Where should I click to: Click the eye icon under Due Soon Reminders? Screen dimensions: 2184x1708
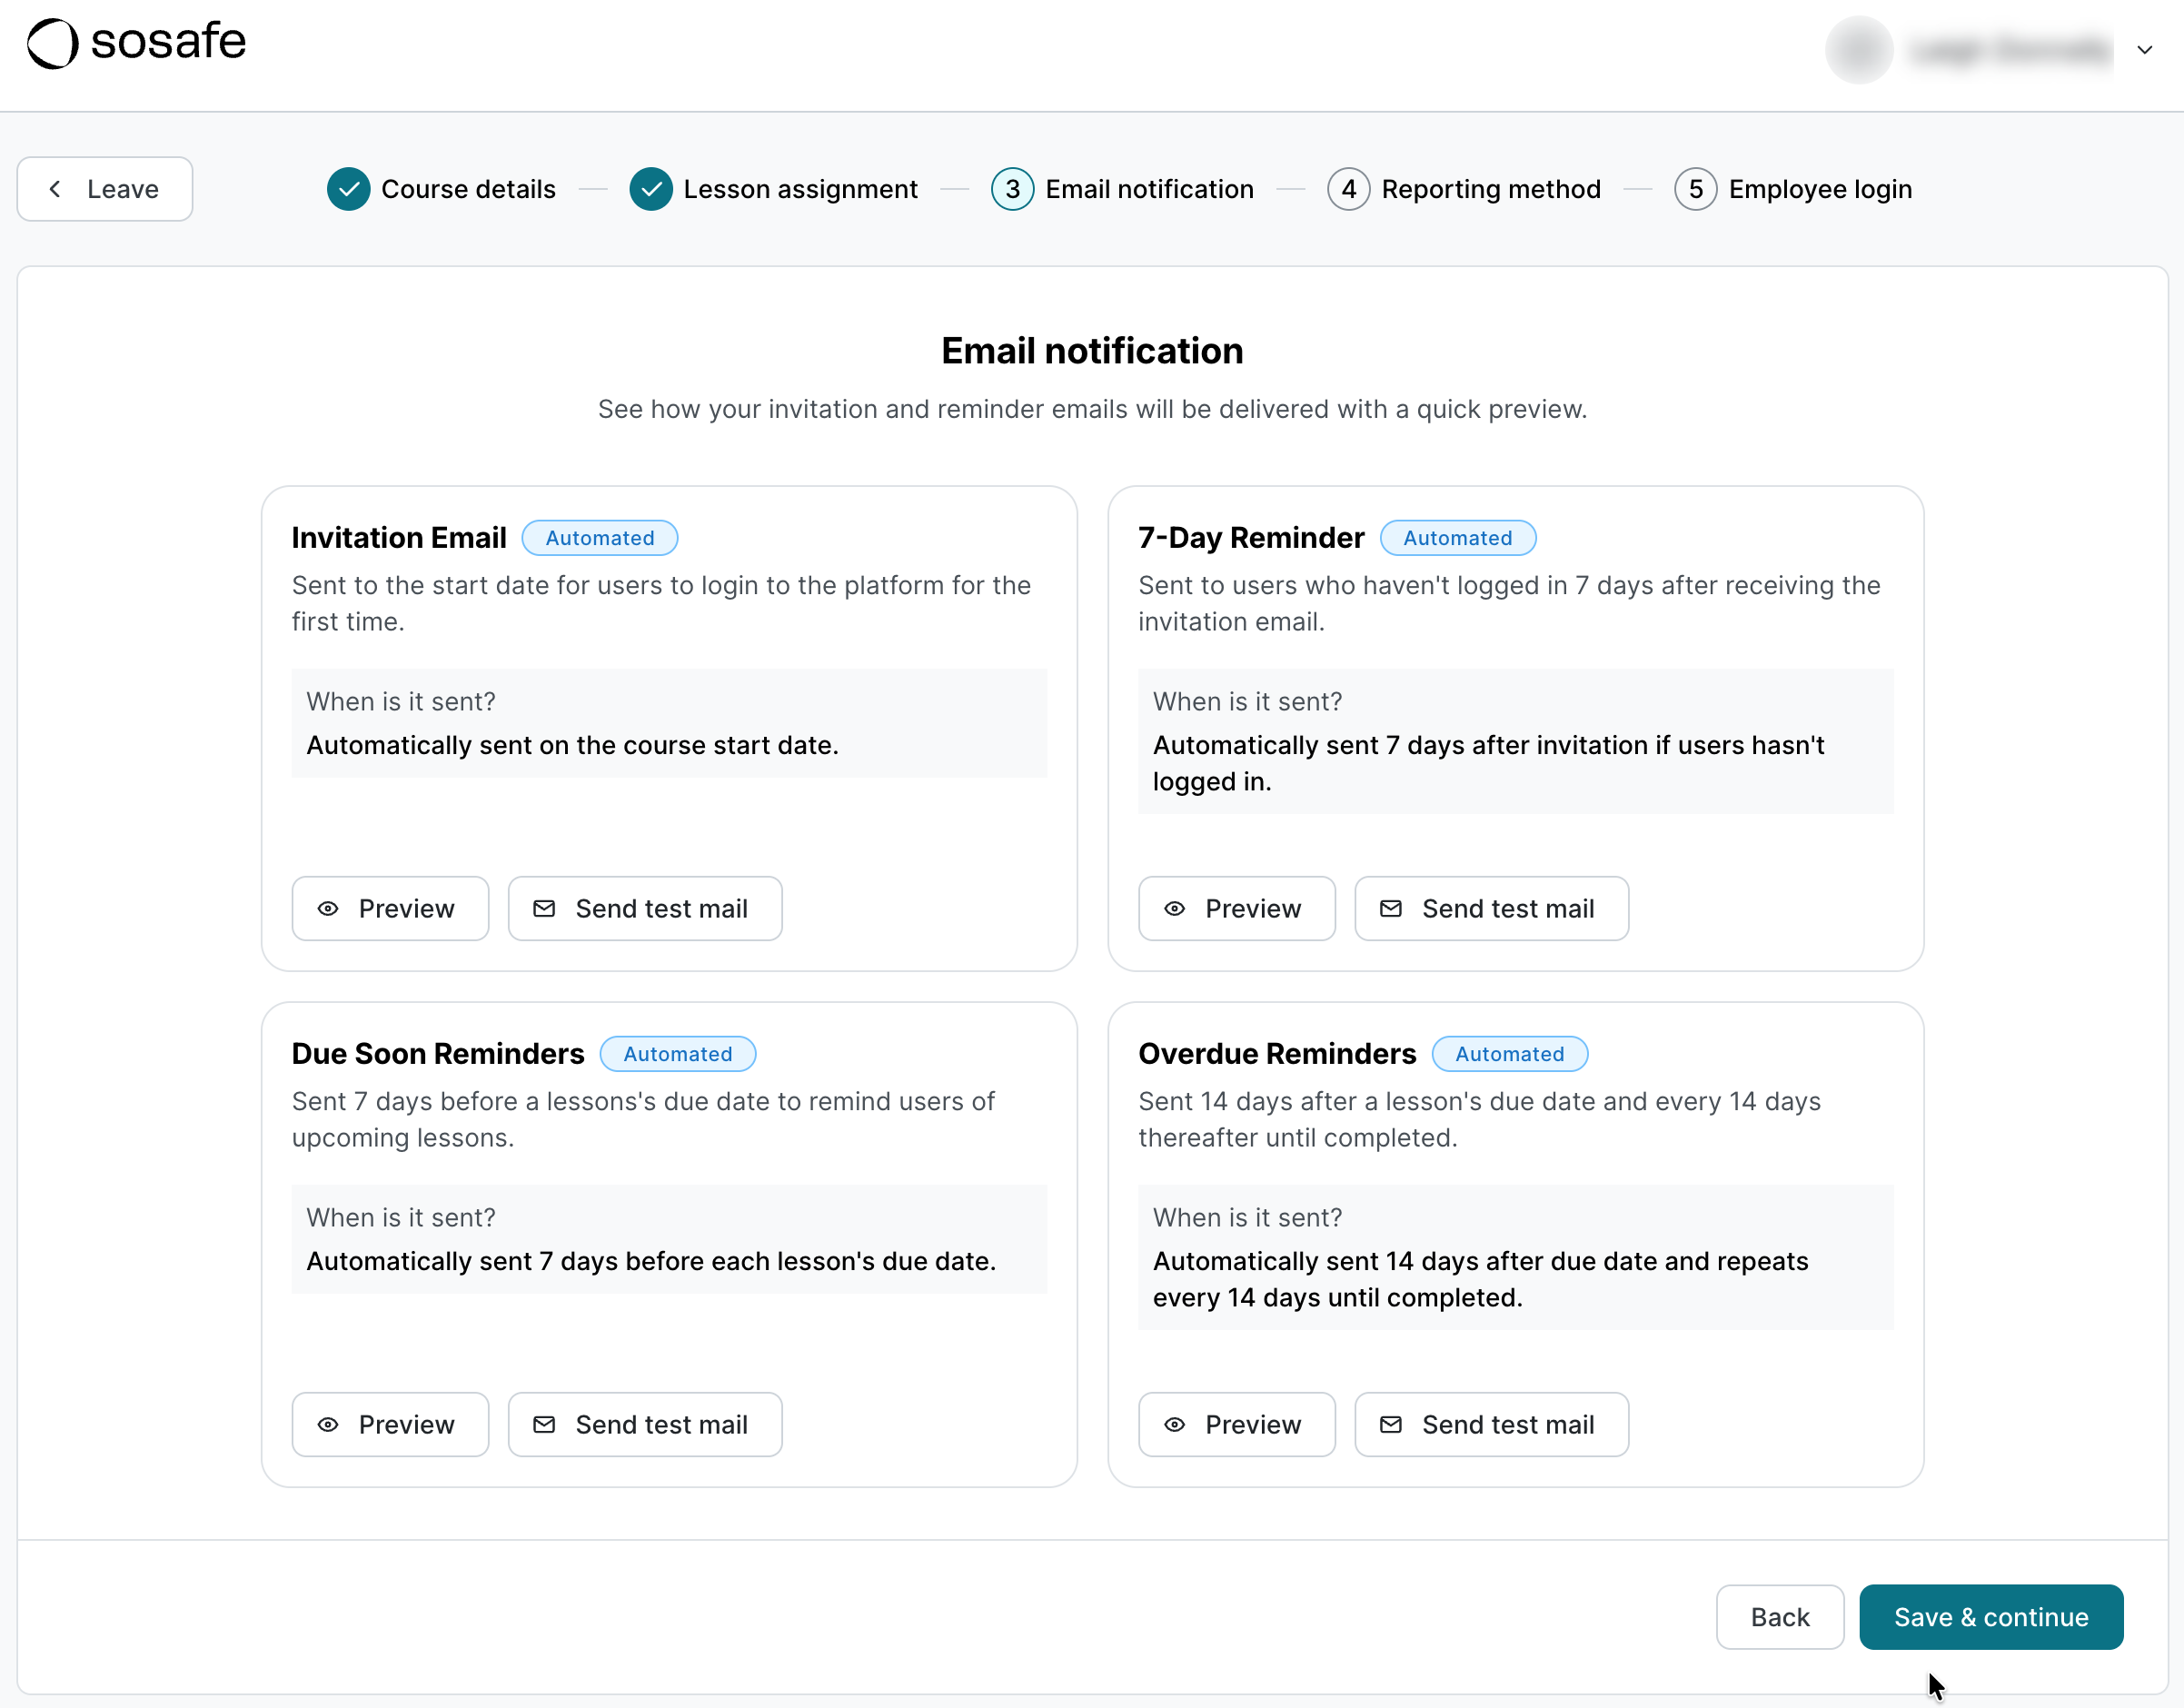pyautogui.click(x=327, y=1424)
